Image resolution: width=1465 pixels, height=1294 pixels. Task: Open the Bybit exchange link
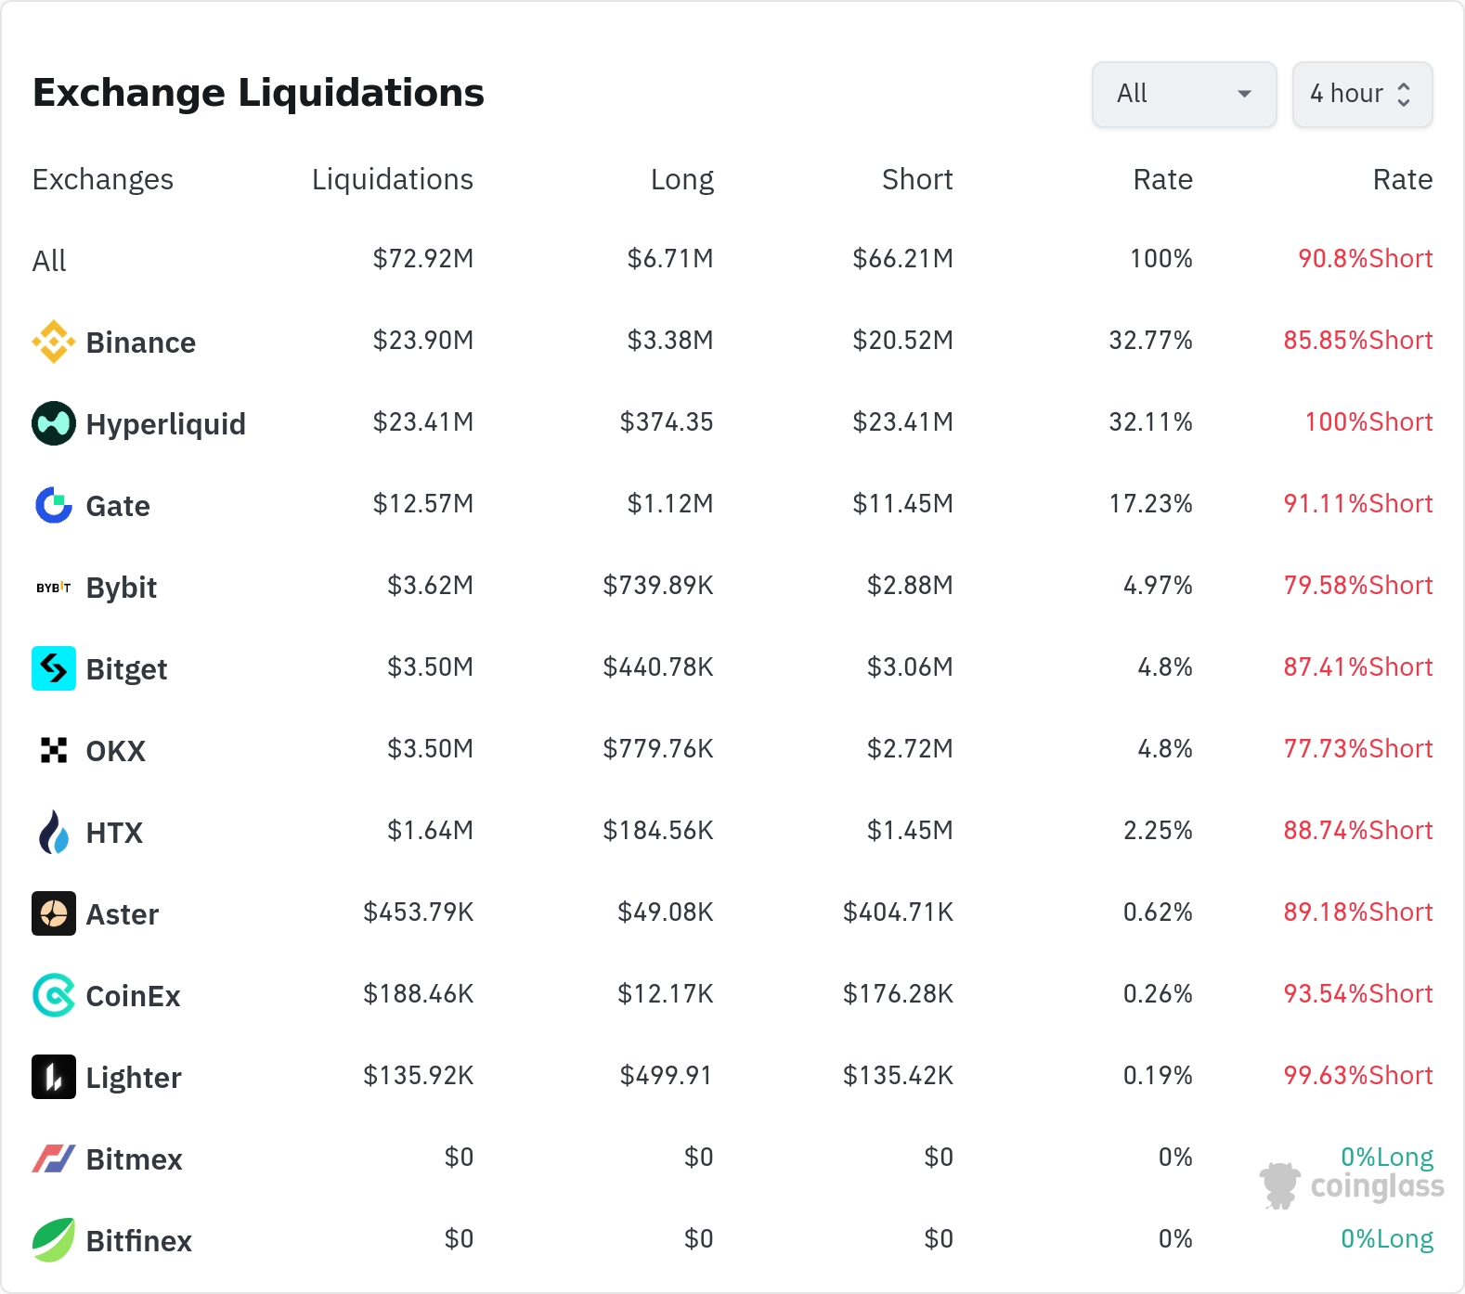pyautogui.click(x=121, y=588)
